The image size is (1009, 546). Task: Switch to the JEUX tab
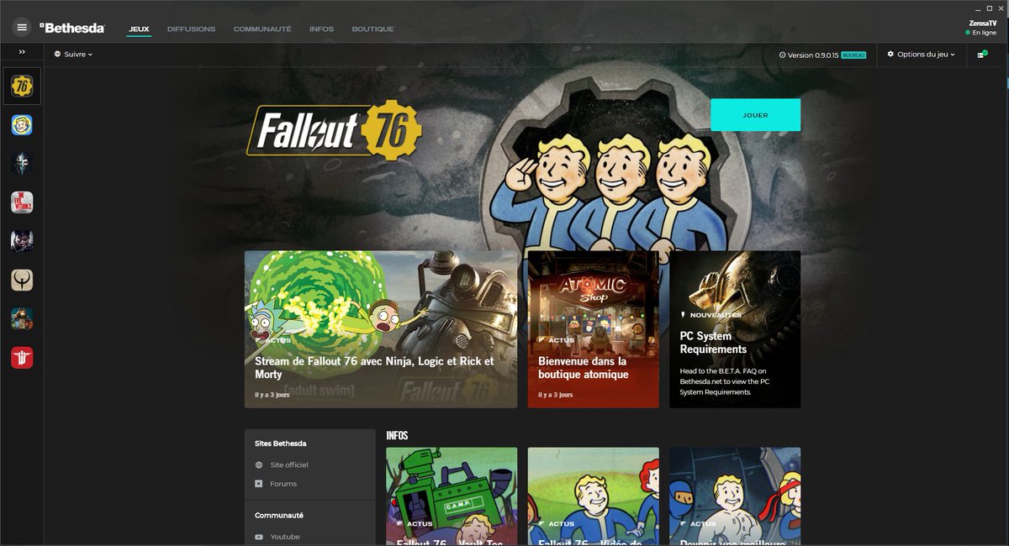pyautogui.click(x=139, y=29)
